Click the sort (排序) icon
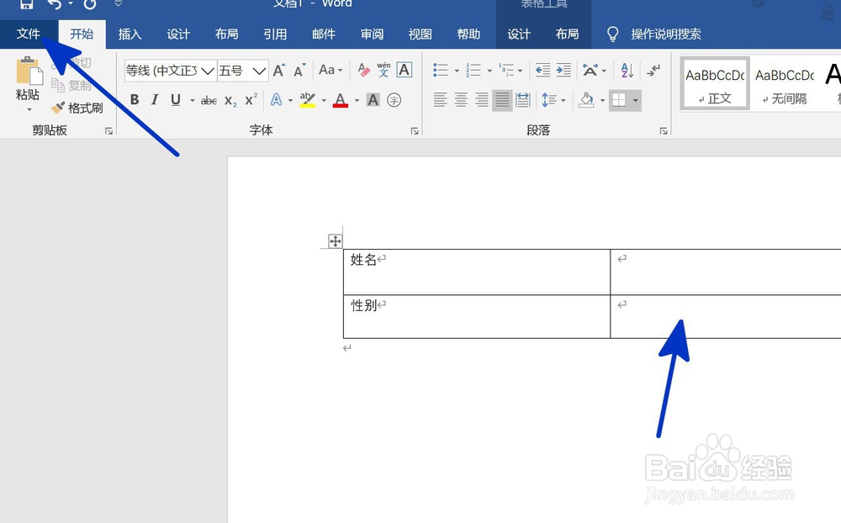841x523 pixels. tap(626, 69)
